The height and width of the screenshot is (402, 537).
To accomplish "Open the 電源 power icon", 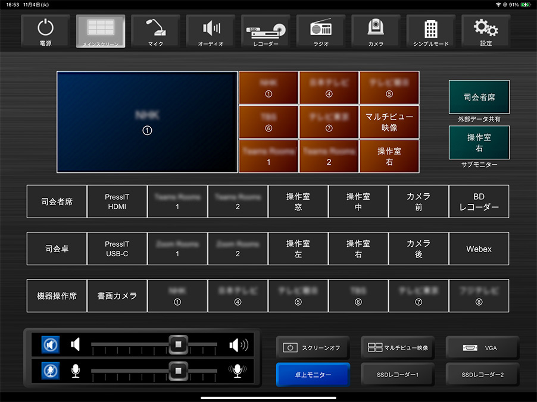I will [x=46, y=31].
